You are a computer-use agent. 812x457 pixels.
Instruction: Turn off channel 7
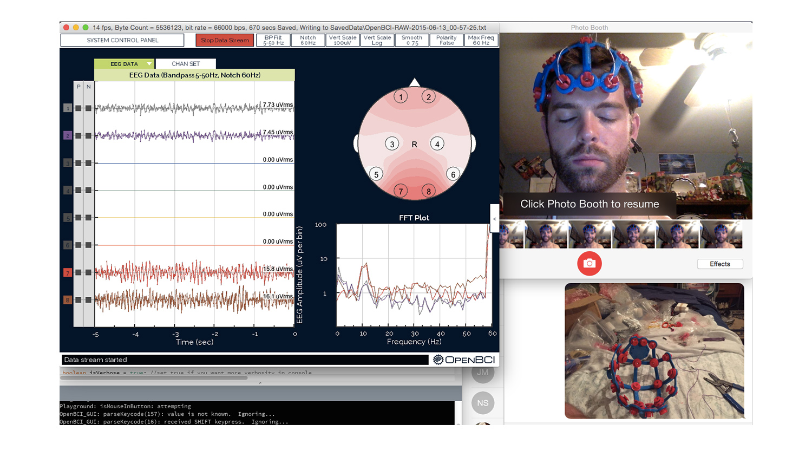[x=67, y=273]
